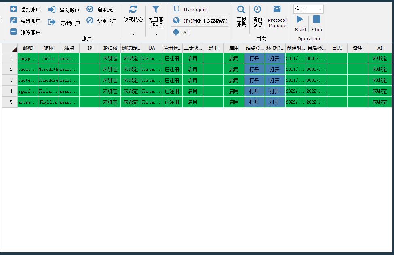394x255 pixels.
Task: Click the nickname cell Julie
Action: pos(48,58)
